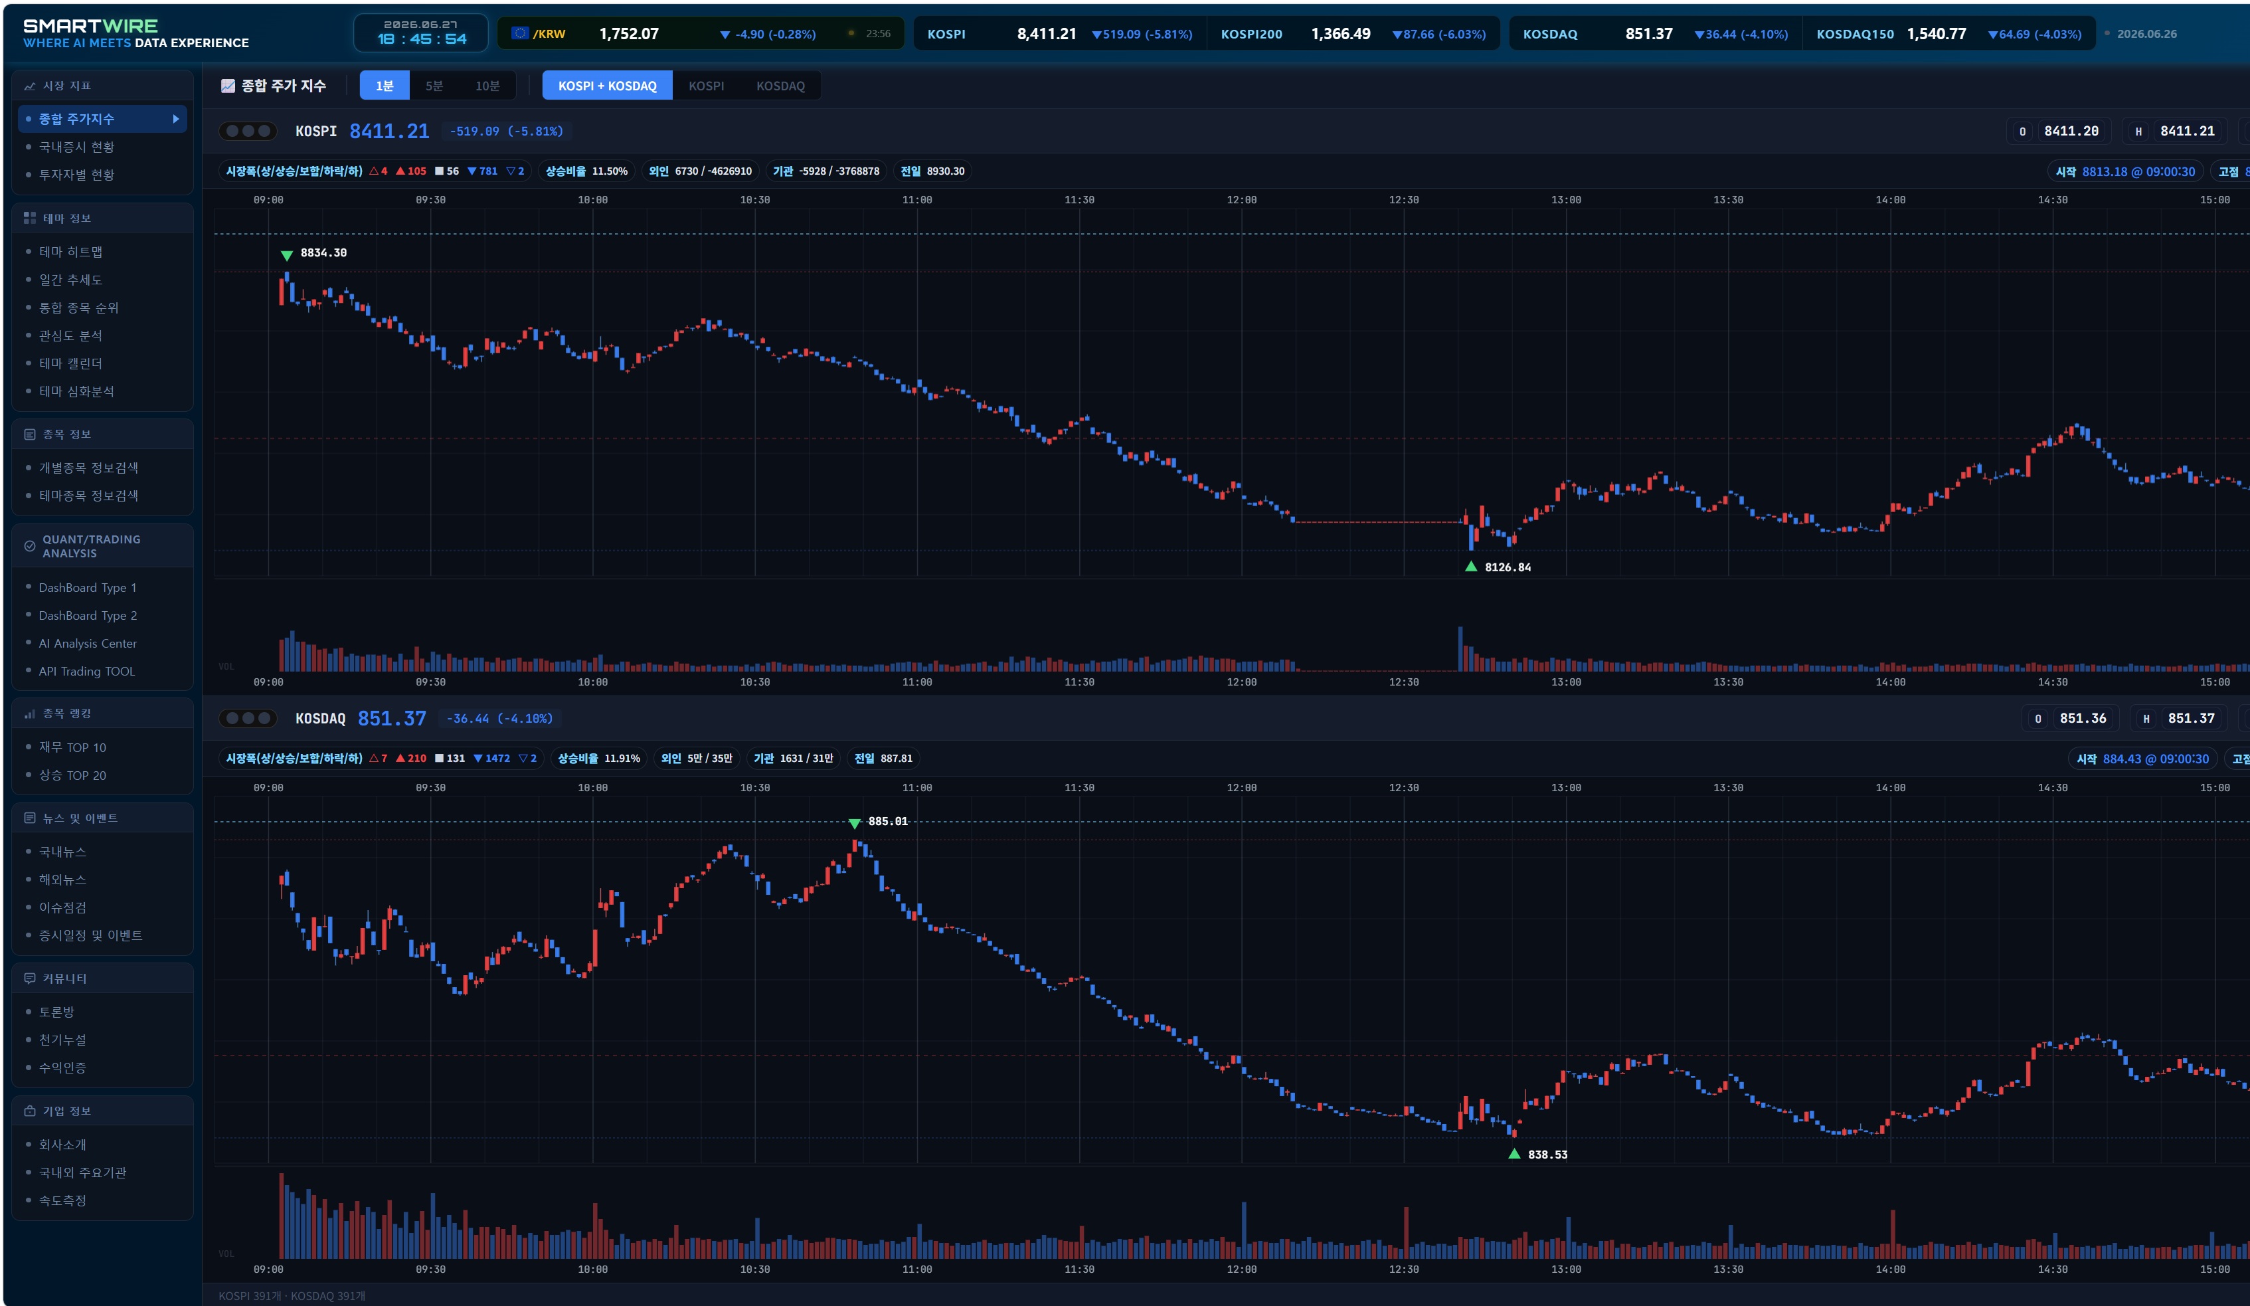Toggle the three-dot switch beside KOSDAQ
The height and width of the screenshot is (1306, 2250).
click(x=248, y=718)
